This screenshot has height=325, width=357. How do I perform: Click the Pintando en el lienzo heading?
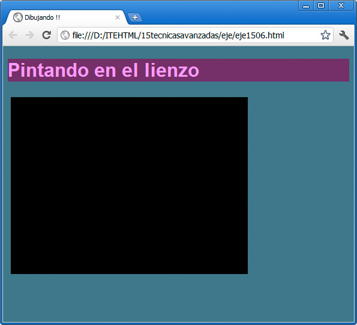(104, 70)
